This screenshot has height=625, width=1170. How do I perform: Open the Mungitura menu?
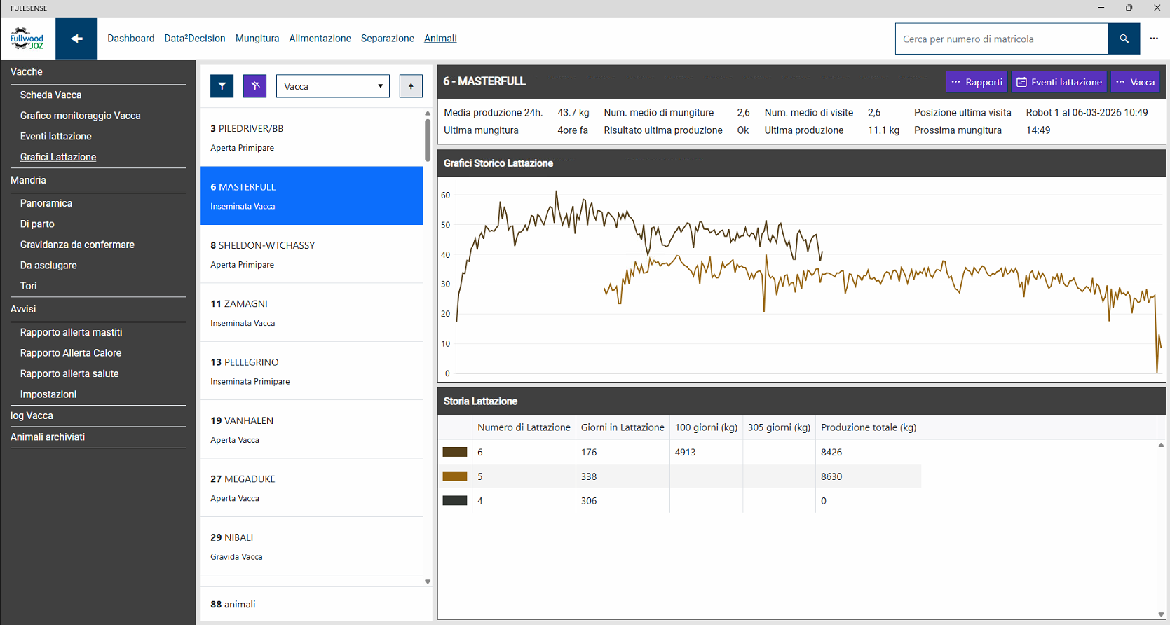coord(257,39)
